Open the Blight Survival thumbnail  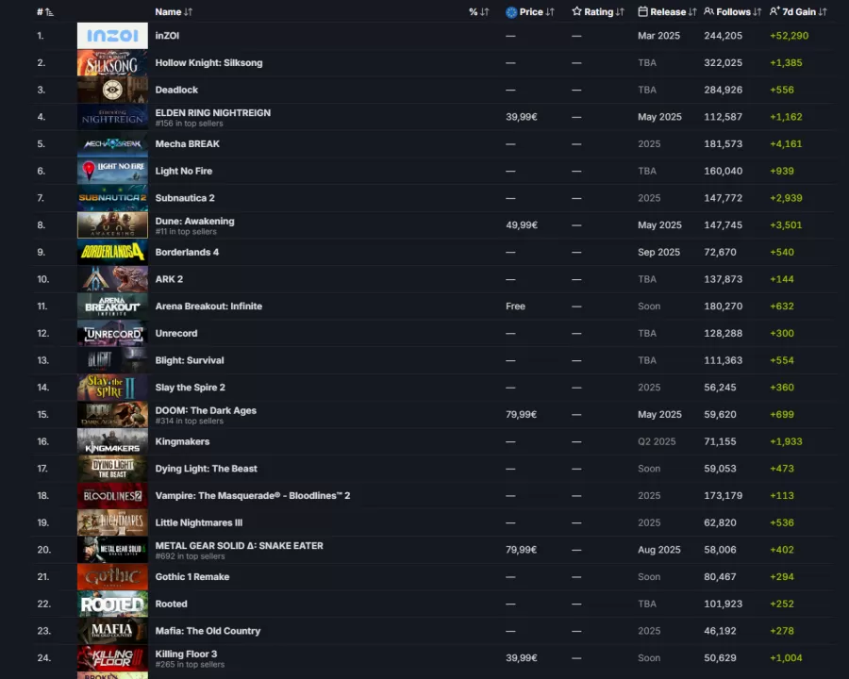(112, 360)
